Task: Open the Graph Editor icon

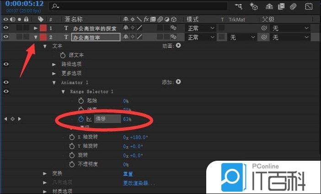Action: point(309,6)
